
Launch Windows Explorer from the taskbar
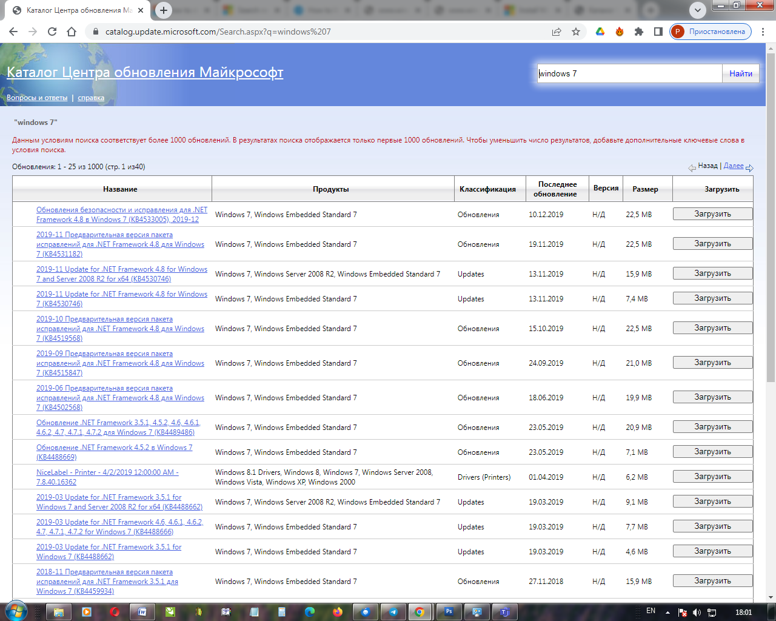pos(59,612)
